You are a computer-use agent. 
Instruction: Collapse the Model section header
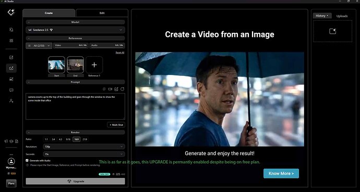pyautogui.click(x=75, y=22)
